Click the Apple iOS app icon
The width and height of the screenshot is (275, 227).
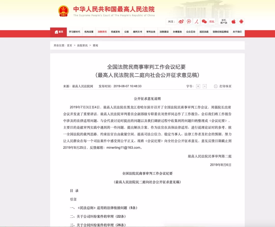coord(233,22)
